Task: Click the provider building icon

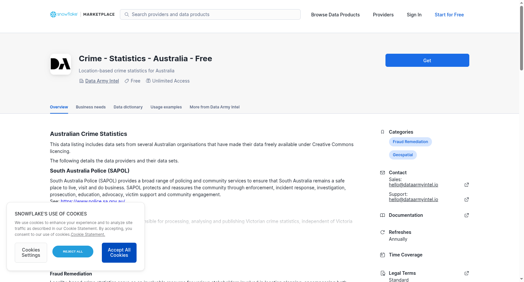Action: point(82,81)
